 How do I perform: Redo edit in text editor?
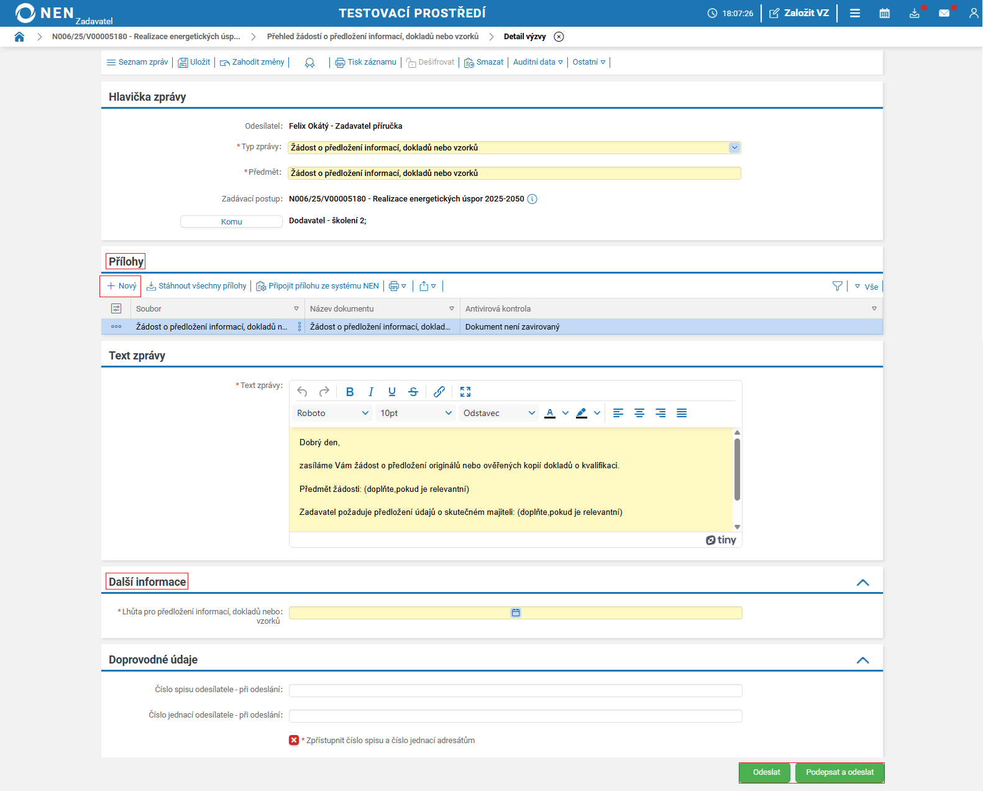(x=324, y=392)
